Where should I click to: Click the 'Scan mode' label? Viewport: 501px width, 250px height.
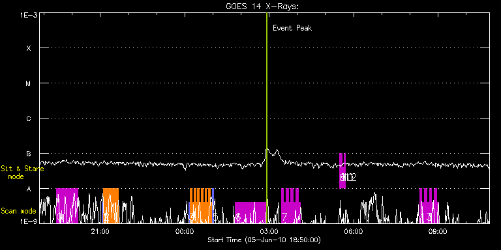pos(18,211)
